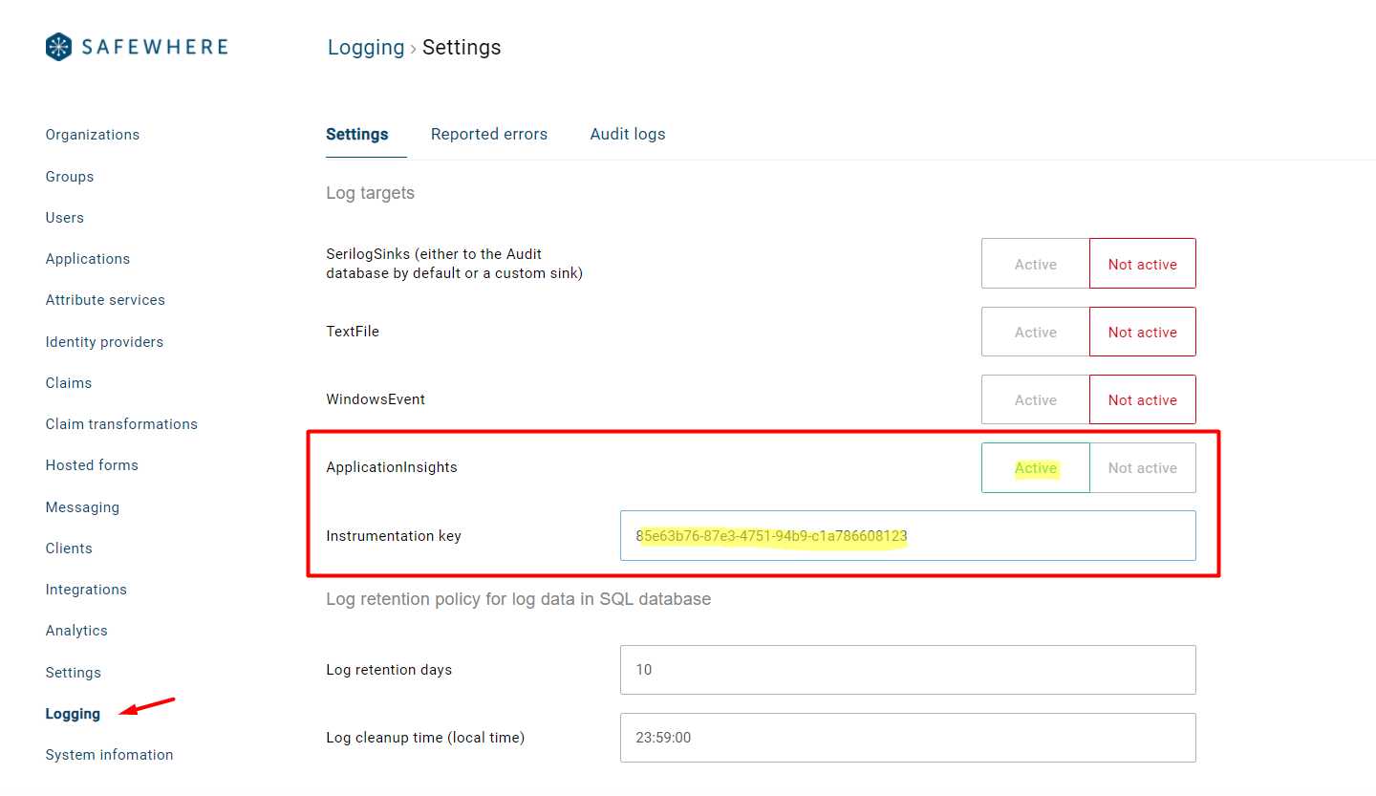Switch ApplicationInsights to Not active
Image resolution: width=1376 pixels, height=796 pixels.
(1142, 468)
